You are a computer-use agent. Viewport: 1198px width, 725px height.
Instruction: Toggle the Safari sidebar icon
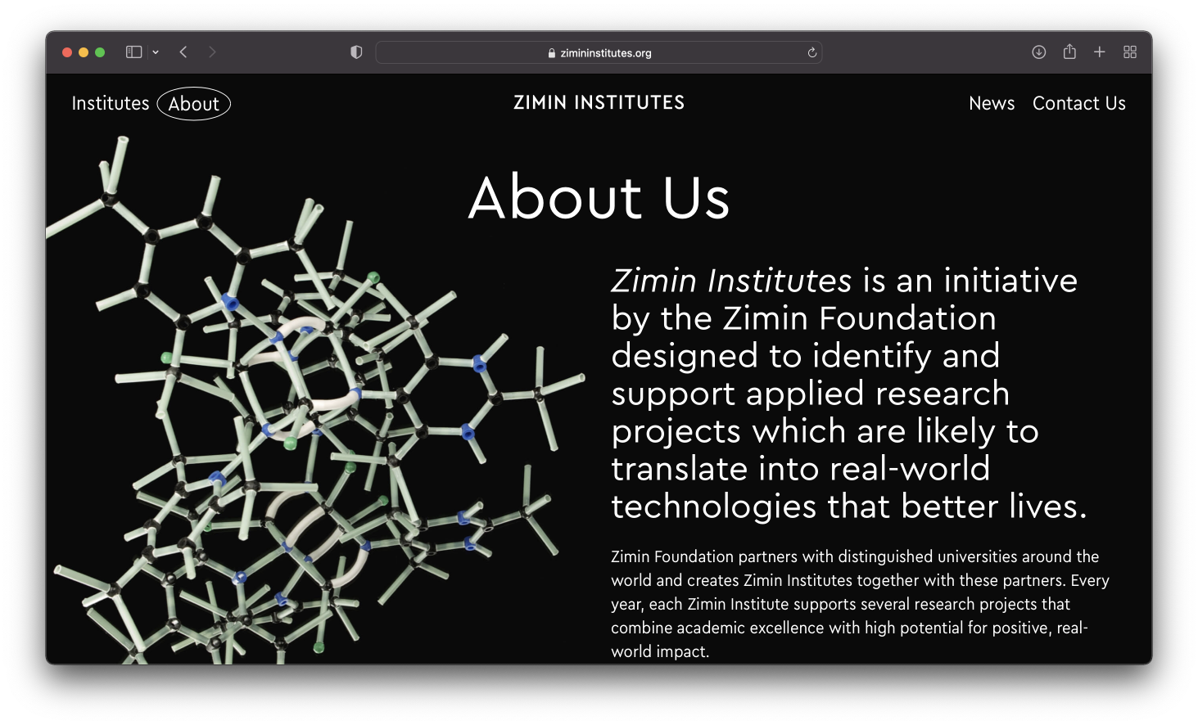click(133, 52)
